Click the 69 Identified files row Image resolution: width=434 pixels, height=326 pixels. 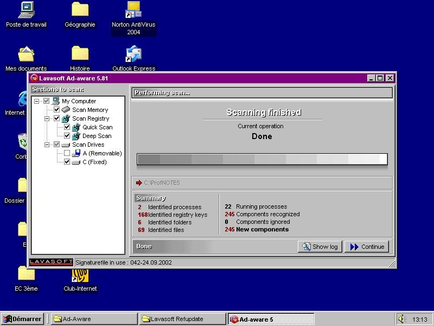click(x=161, y=230)
